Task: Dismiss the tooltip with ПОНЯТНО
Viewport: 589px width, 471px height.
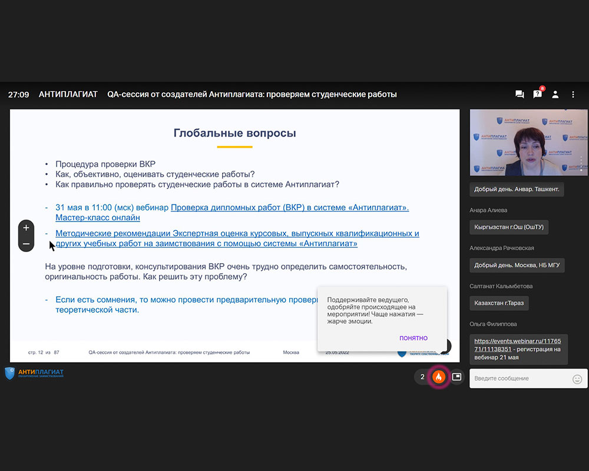Action: (413, 338)
